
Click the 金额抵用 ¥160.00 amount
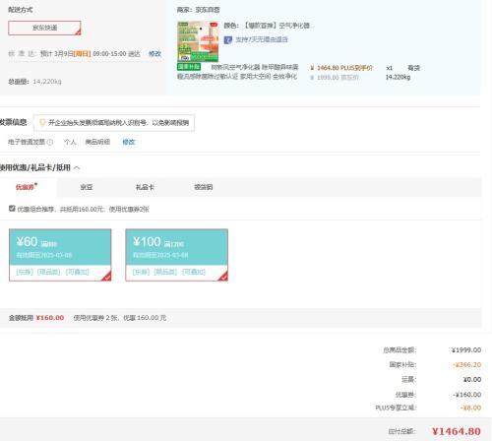coord(50,318)
